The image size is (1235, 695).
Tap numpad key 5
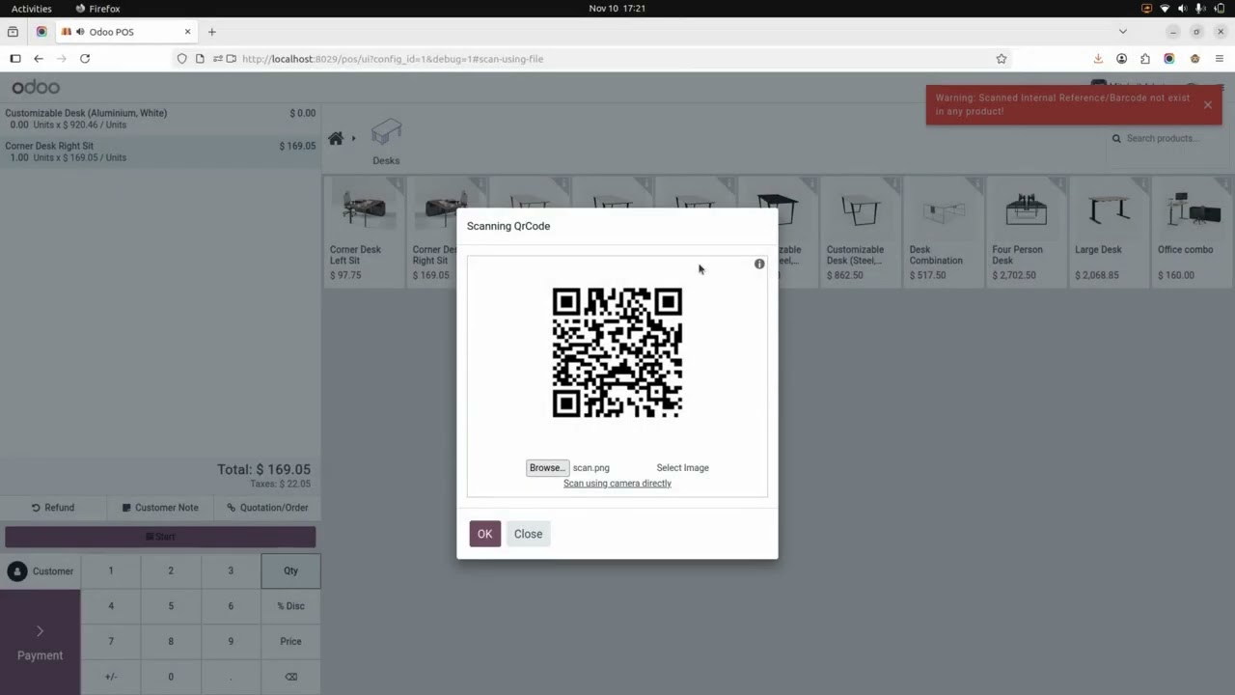171,606
